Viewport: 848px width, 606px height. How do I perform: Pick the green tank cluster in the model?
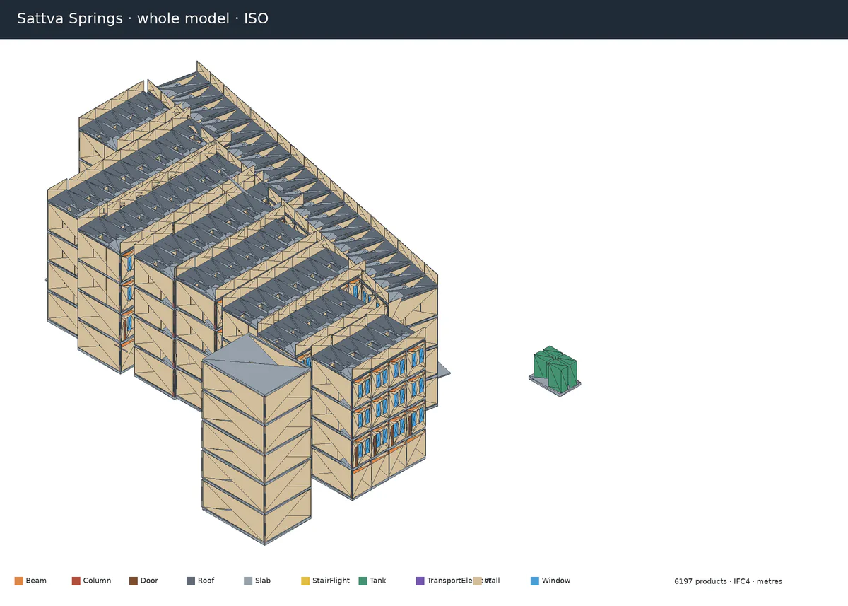tap(555, 370)
